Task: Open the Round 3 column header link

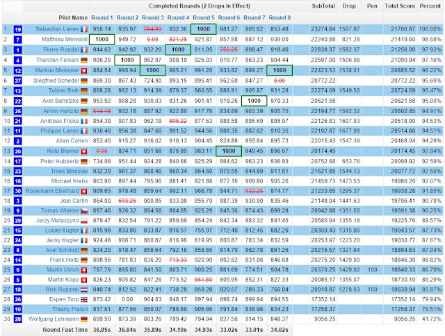Action: click(153, 17)
